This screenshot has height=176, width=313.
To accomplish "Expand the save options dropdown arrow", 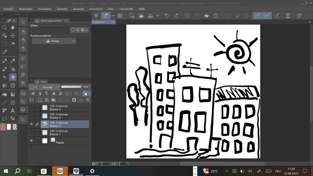I will 157,15.
